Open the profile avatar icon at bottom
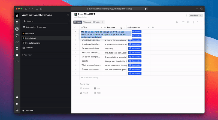Screen dimensions: 218x120 point(17,110)
